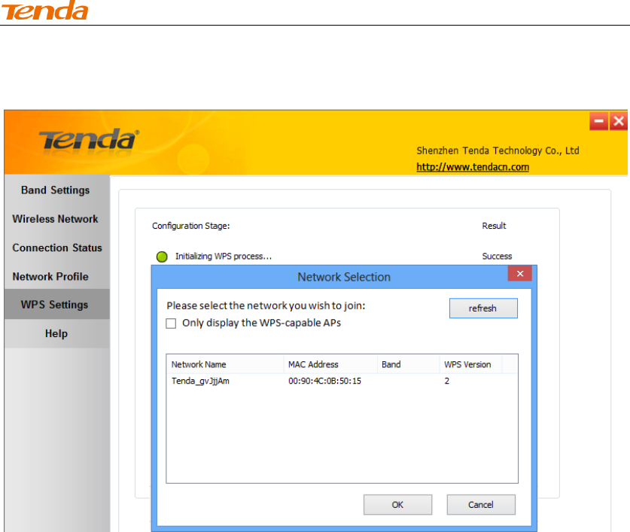Screen dimensions: 630x532
Task: Open the www.tendacn.com link
Action: (473, 167)
